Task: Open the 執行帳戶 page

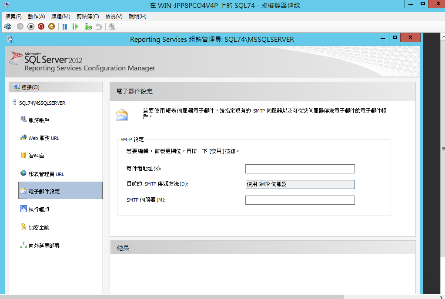Action: [x=39, y=210]
